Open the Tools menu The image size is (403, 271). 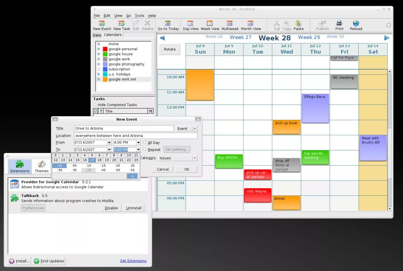click(x=139, y=16)
